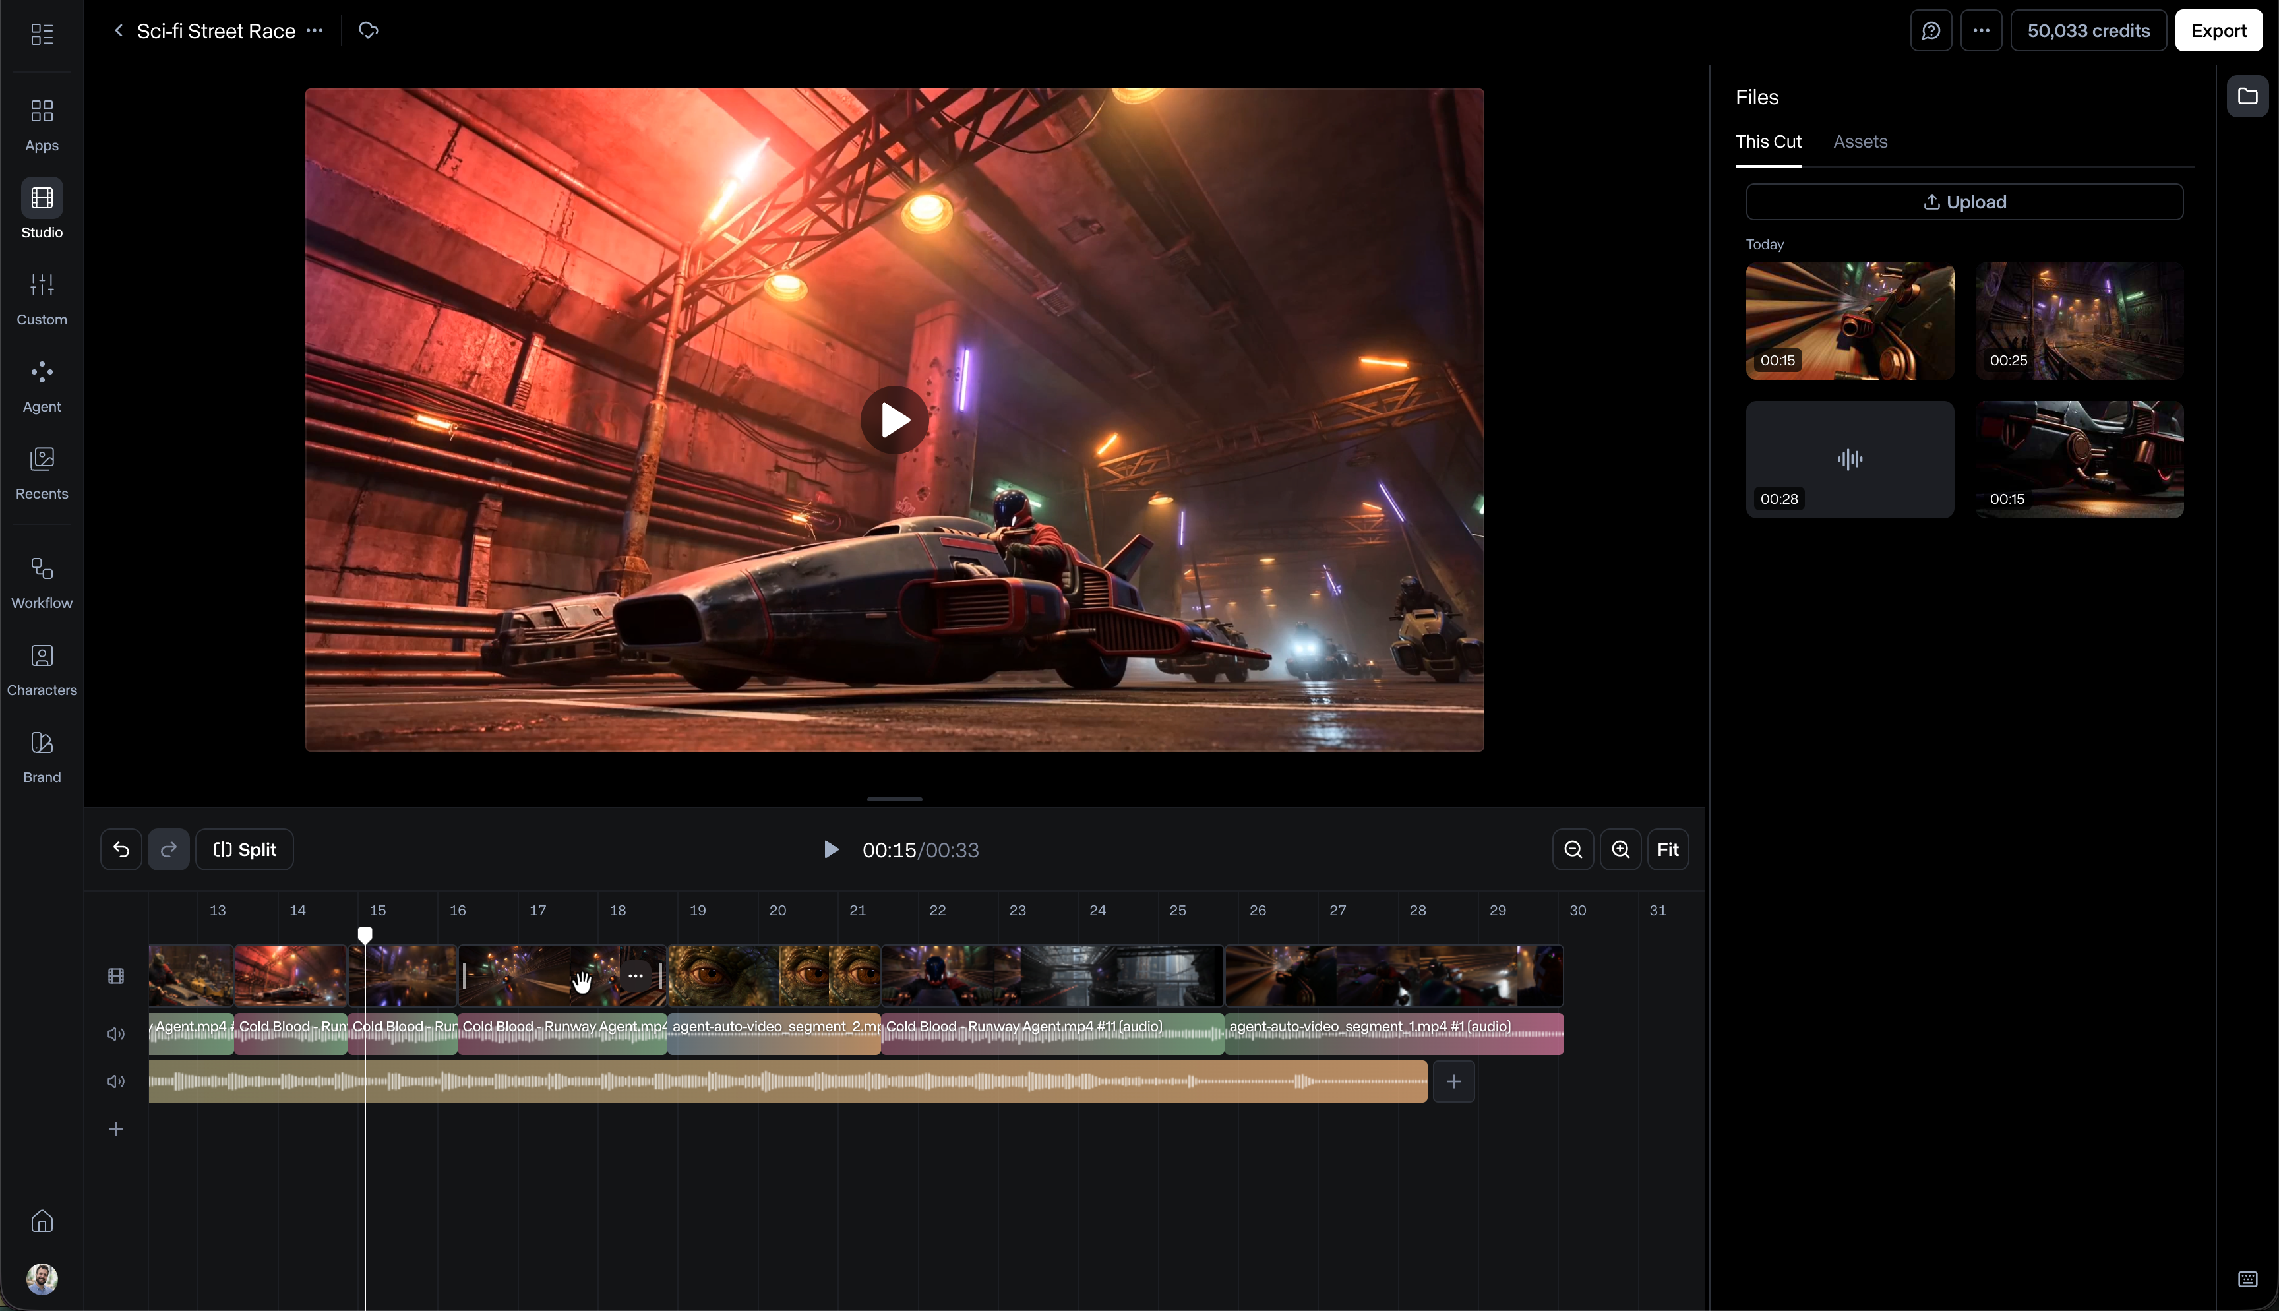Click the Split button
The height and width of the screenshot is (1311, 2279).
click(244, 849)
